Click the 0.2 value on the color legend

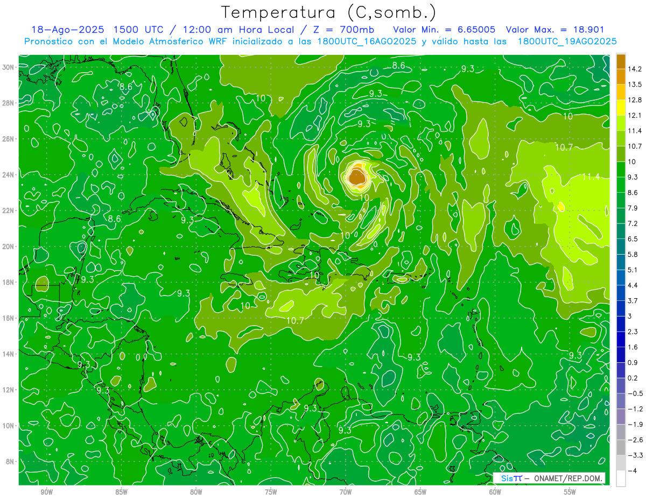pyautogui.click(x=633, y=378)
